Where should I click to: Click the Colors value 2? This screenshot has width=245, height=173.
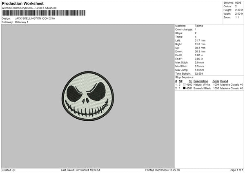236,7
